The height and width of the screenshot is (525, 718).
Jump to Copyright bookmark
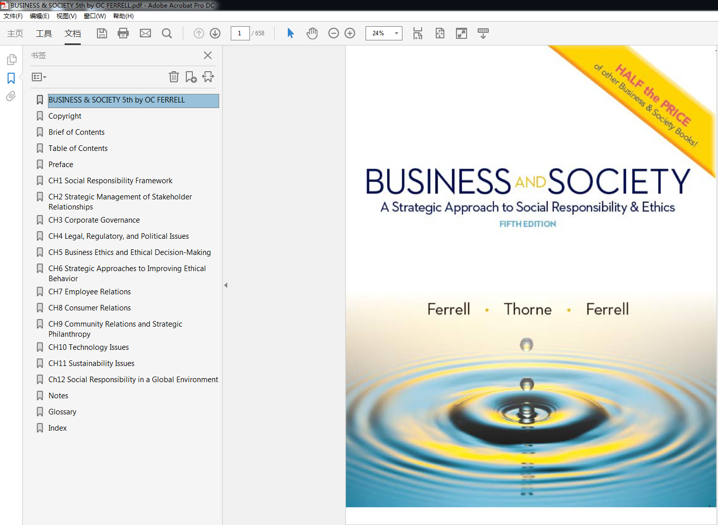65,116
